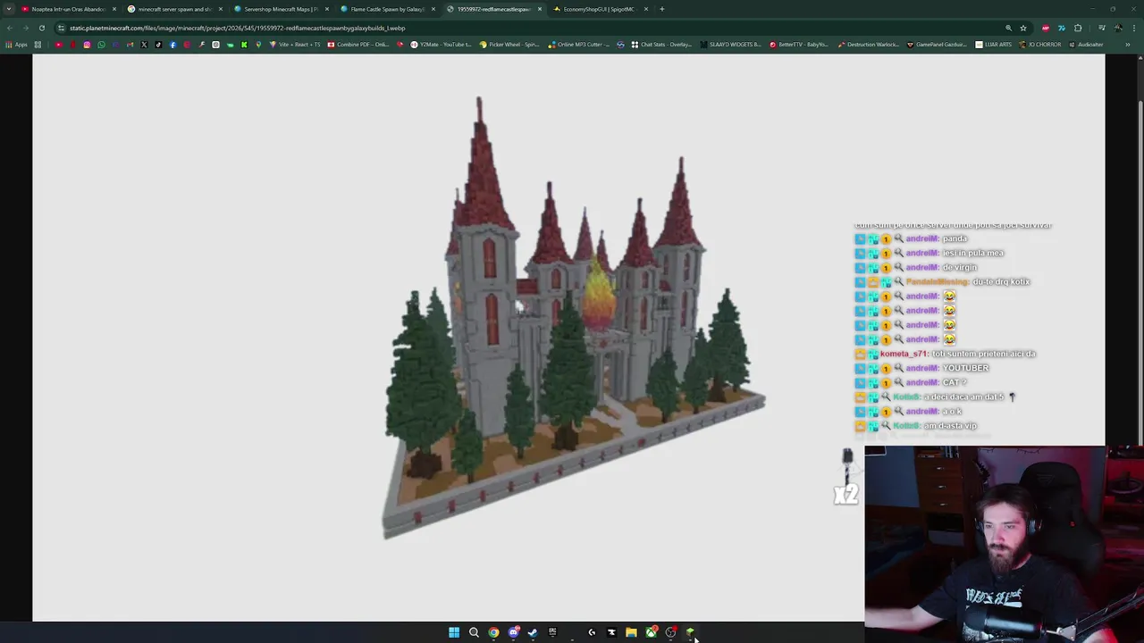
Task: Open the media control icon in toolbar
Action: 1101,28
